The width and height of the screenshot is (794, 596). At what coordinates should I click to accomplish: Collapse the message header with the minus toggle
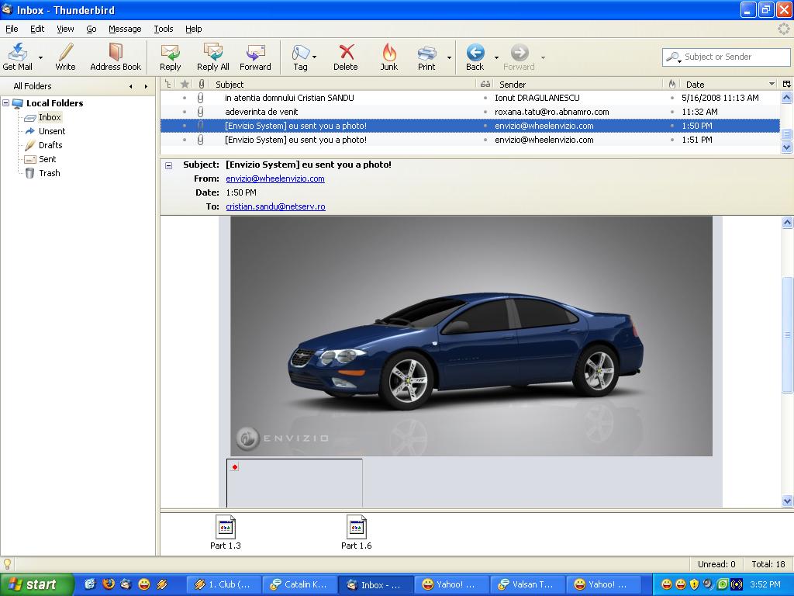169,165
